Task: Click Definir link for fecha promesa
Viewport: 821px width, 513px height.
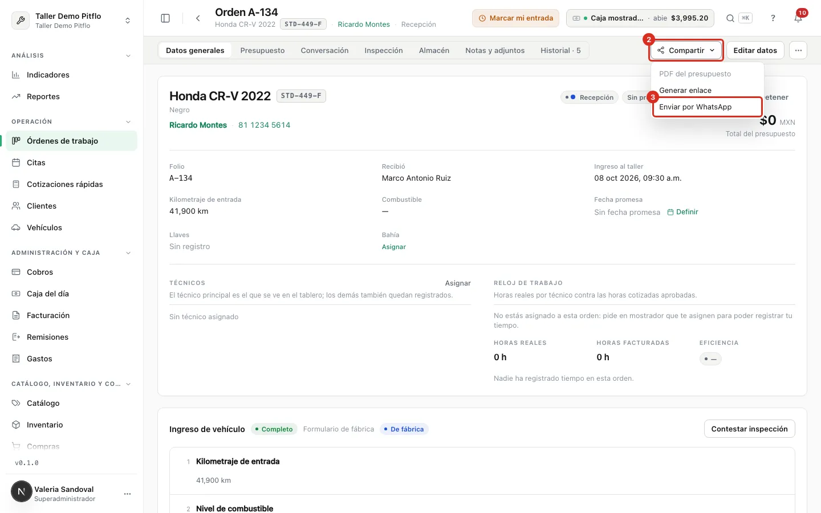Action: coord(682,212)
